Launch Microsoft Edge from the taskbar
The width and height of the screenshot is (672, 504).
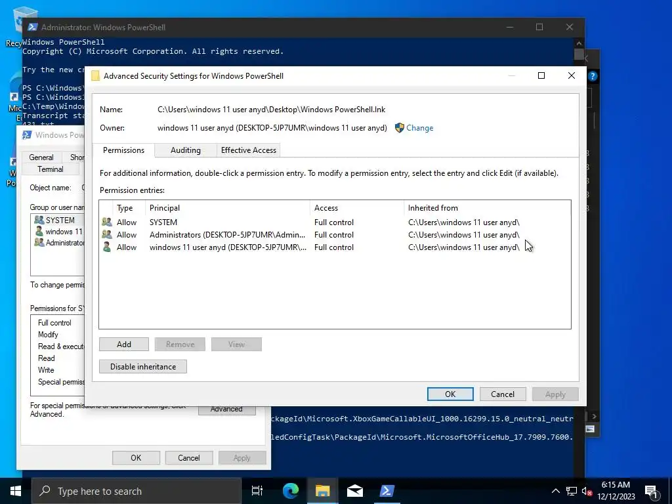coord(291,491)
